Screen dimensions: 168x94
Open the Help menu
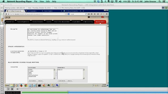tap(54, 1)
